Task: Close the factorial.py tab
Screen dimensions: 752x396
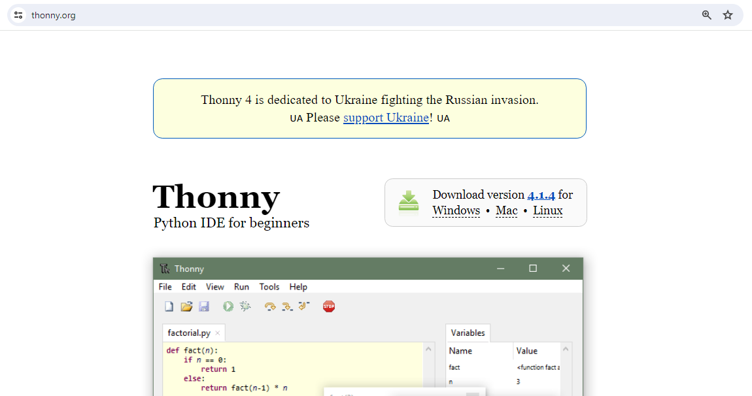Action: point(218,333)
